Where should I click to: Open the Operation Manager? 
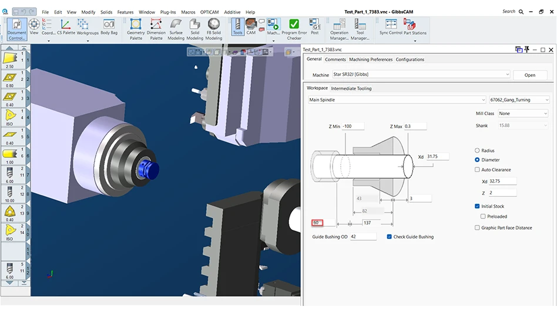(x=339, y=29)
